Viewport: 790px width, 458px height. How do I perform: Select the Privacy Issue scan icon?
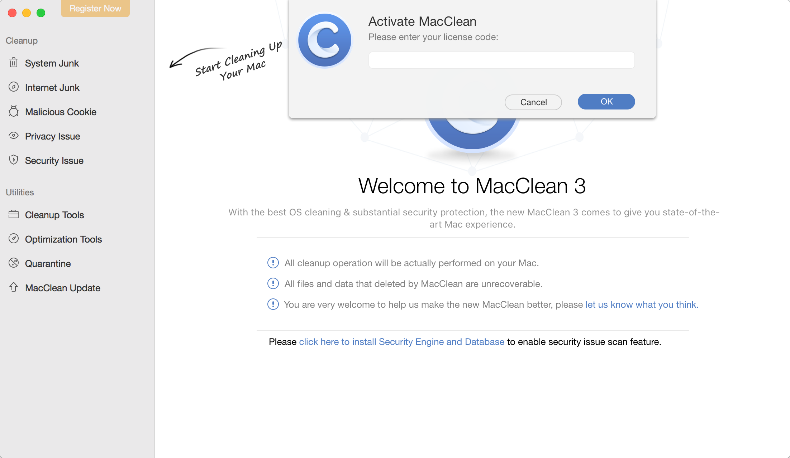[x=14, y=136]
